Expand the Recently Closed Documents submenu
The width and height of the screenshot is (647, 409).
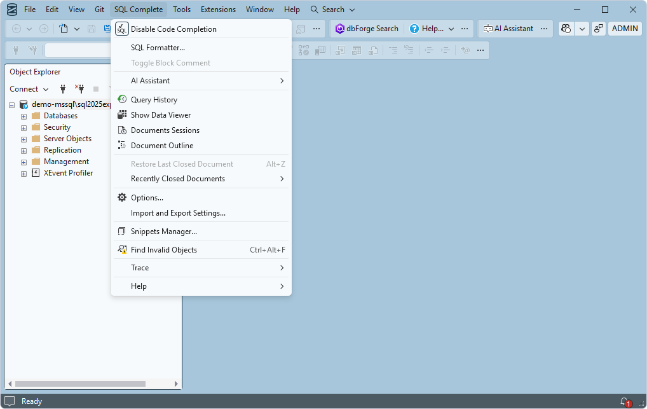pyautogui.click(x=201, y=179)
